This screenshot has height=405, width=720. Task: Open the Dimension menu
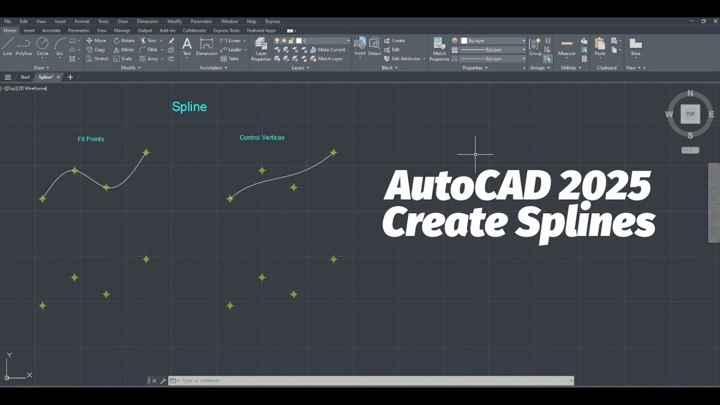pyautogui.click(x=147, y=21)
